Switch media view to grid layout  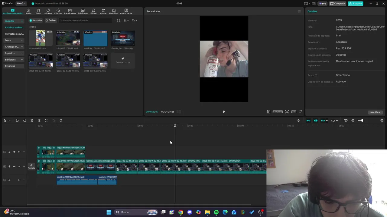[119, 20]
